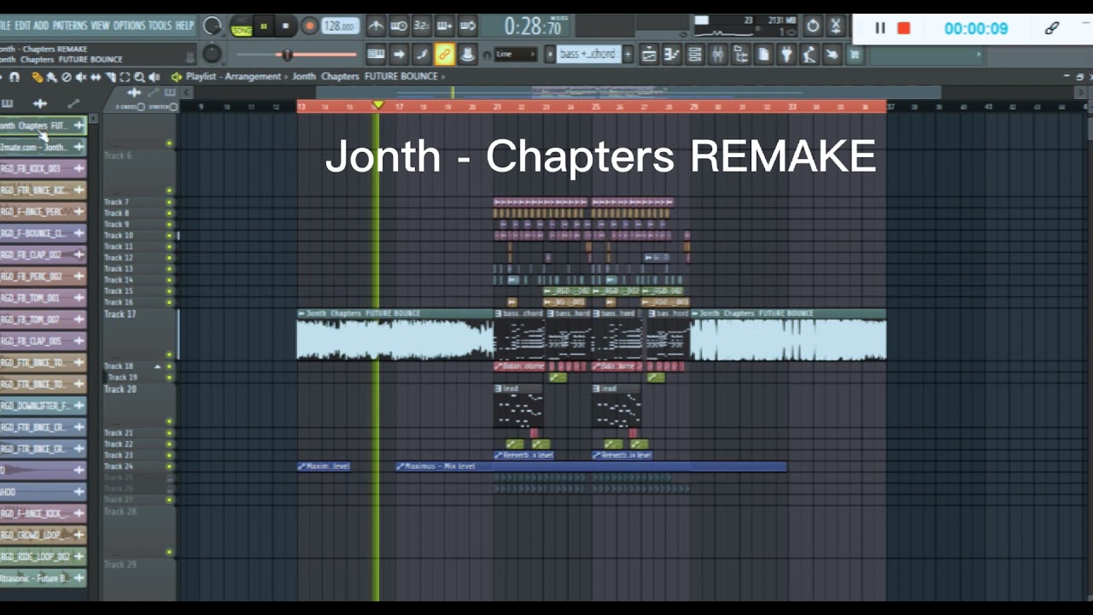Open the VIEW menu
Image resolution: width=1093 pixels, height=615 pixels.
101,26
